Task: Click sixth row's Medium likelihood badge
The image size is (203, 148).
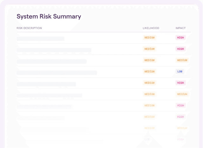Action: click(149, 94)
